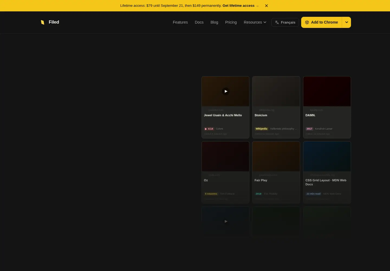Go to Docs in the navigation

pyautogui.click(x=199, y=22)
